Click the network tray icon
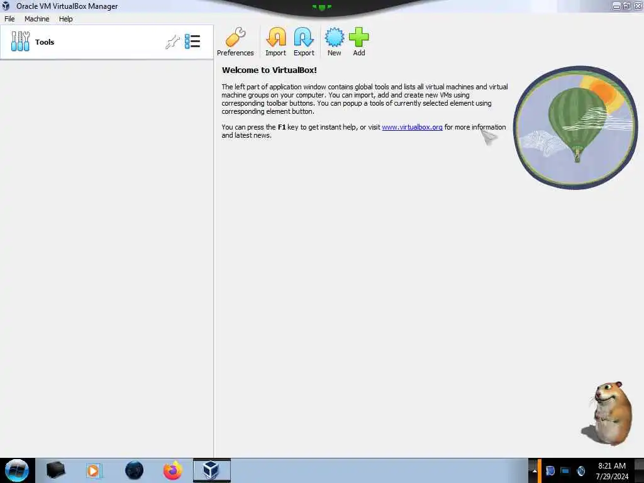Viewport: 644px width, 483px height. pos(565,470)
